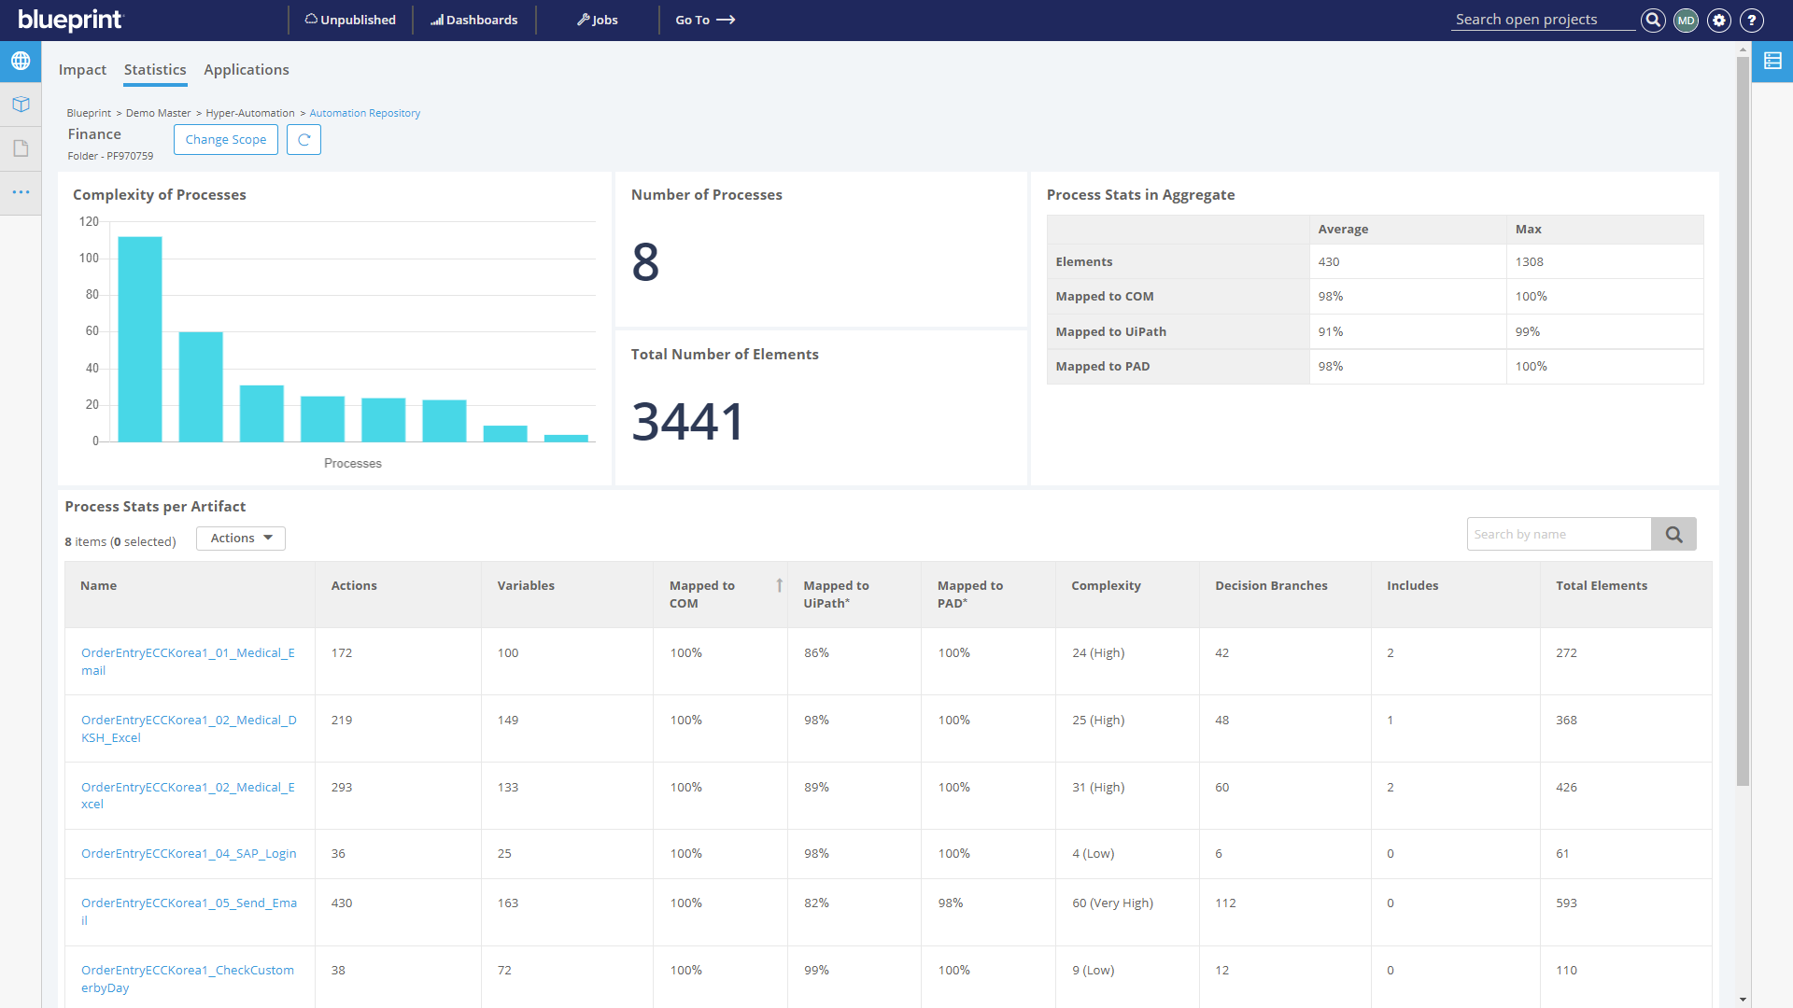Click the artifact search magnifier button
Screen dimensions: 1793x1008
[x=1673, y=535]
